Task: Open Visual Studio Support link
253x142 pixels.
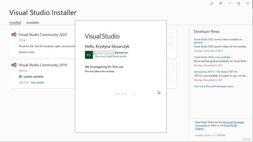Action: (x=230, y=125)
